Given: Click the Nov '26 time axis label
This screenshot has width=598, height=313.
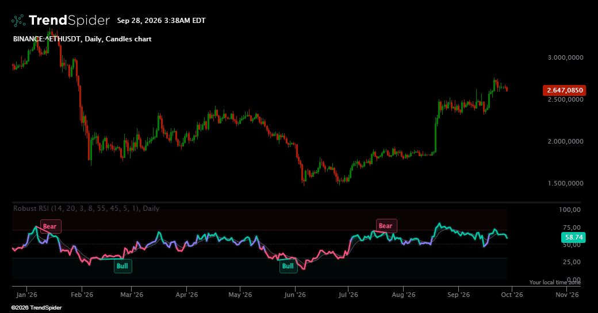Looking at the screenshot, I should click(567, 295).
